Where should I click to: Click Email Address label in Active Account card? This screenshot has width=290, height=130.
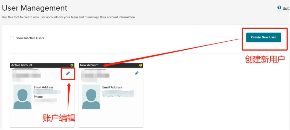coord(43,87)
